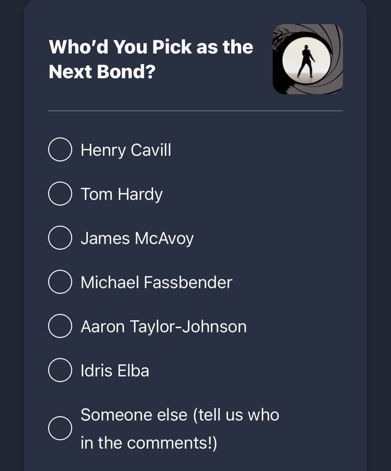The height and width of the screenshot is (471, 391).
Task: Click the 'Aaron Taylor-Johnson' name text
Action: click(163, 326)
